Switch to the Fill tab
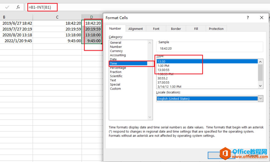This screenshot has height=162, width=270. tap(196, 29)
